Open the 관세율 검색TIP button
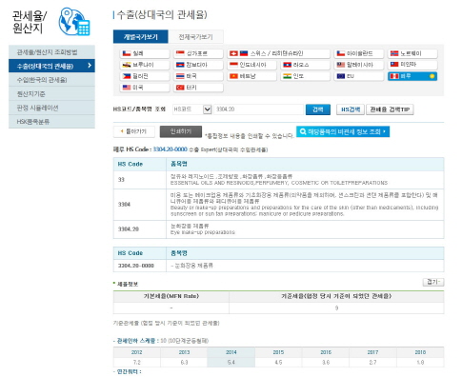This screenshot has width=462, height=377. pyautogui.click(x=390, y=109)
